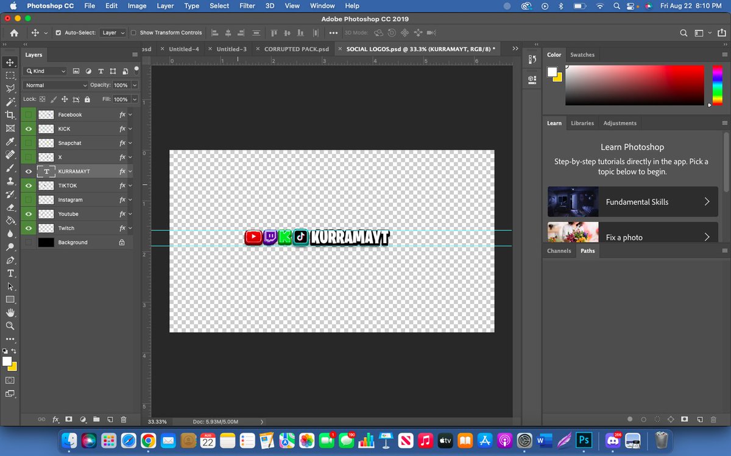Select the Clone Stamp tool
Image resolution: width=731 pixels, height=456 pixels.
pos(10,181)
